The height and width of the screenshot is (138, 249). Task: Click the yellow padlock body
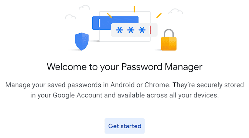coord(169,44)
